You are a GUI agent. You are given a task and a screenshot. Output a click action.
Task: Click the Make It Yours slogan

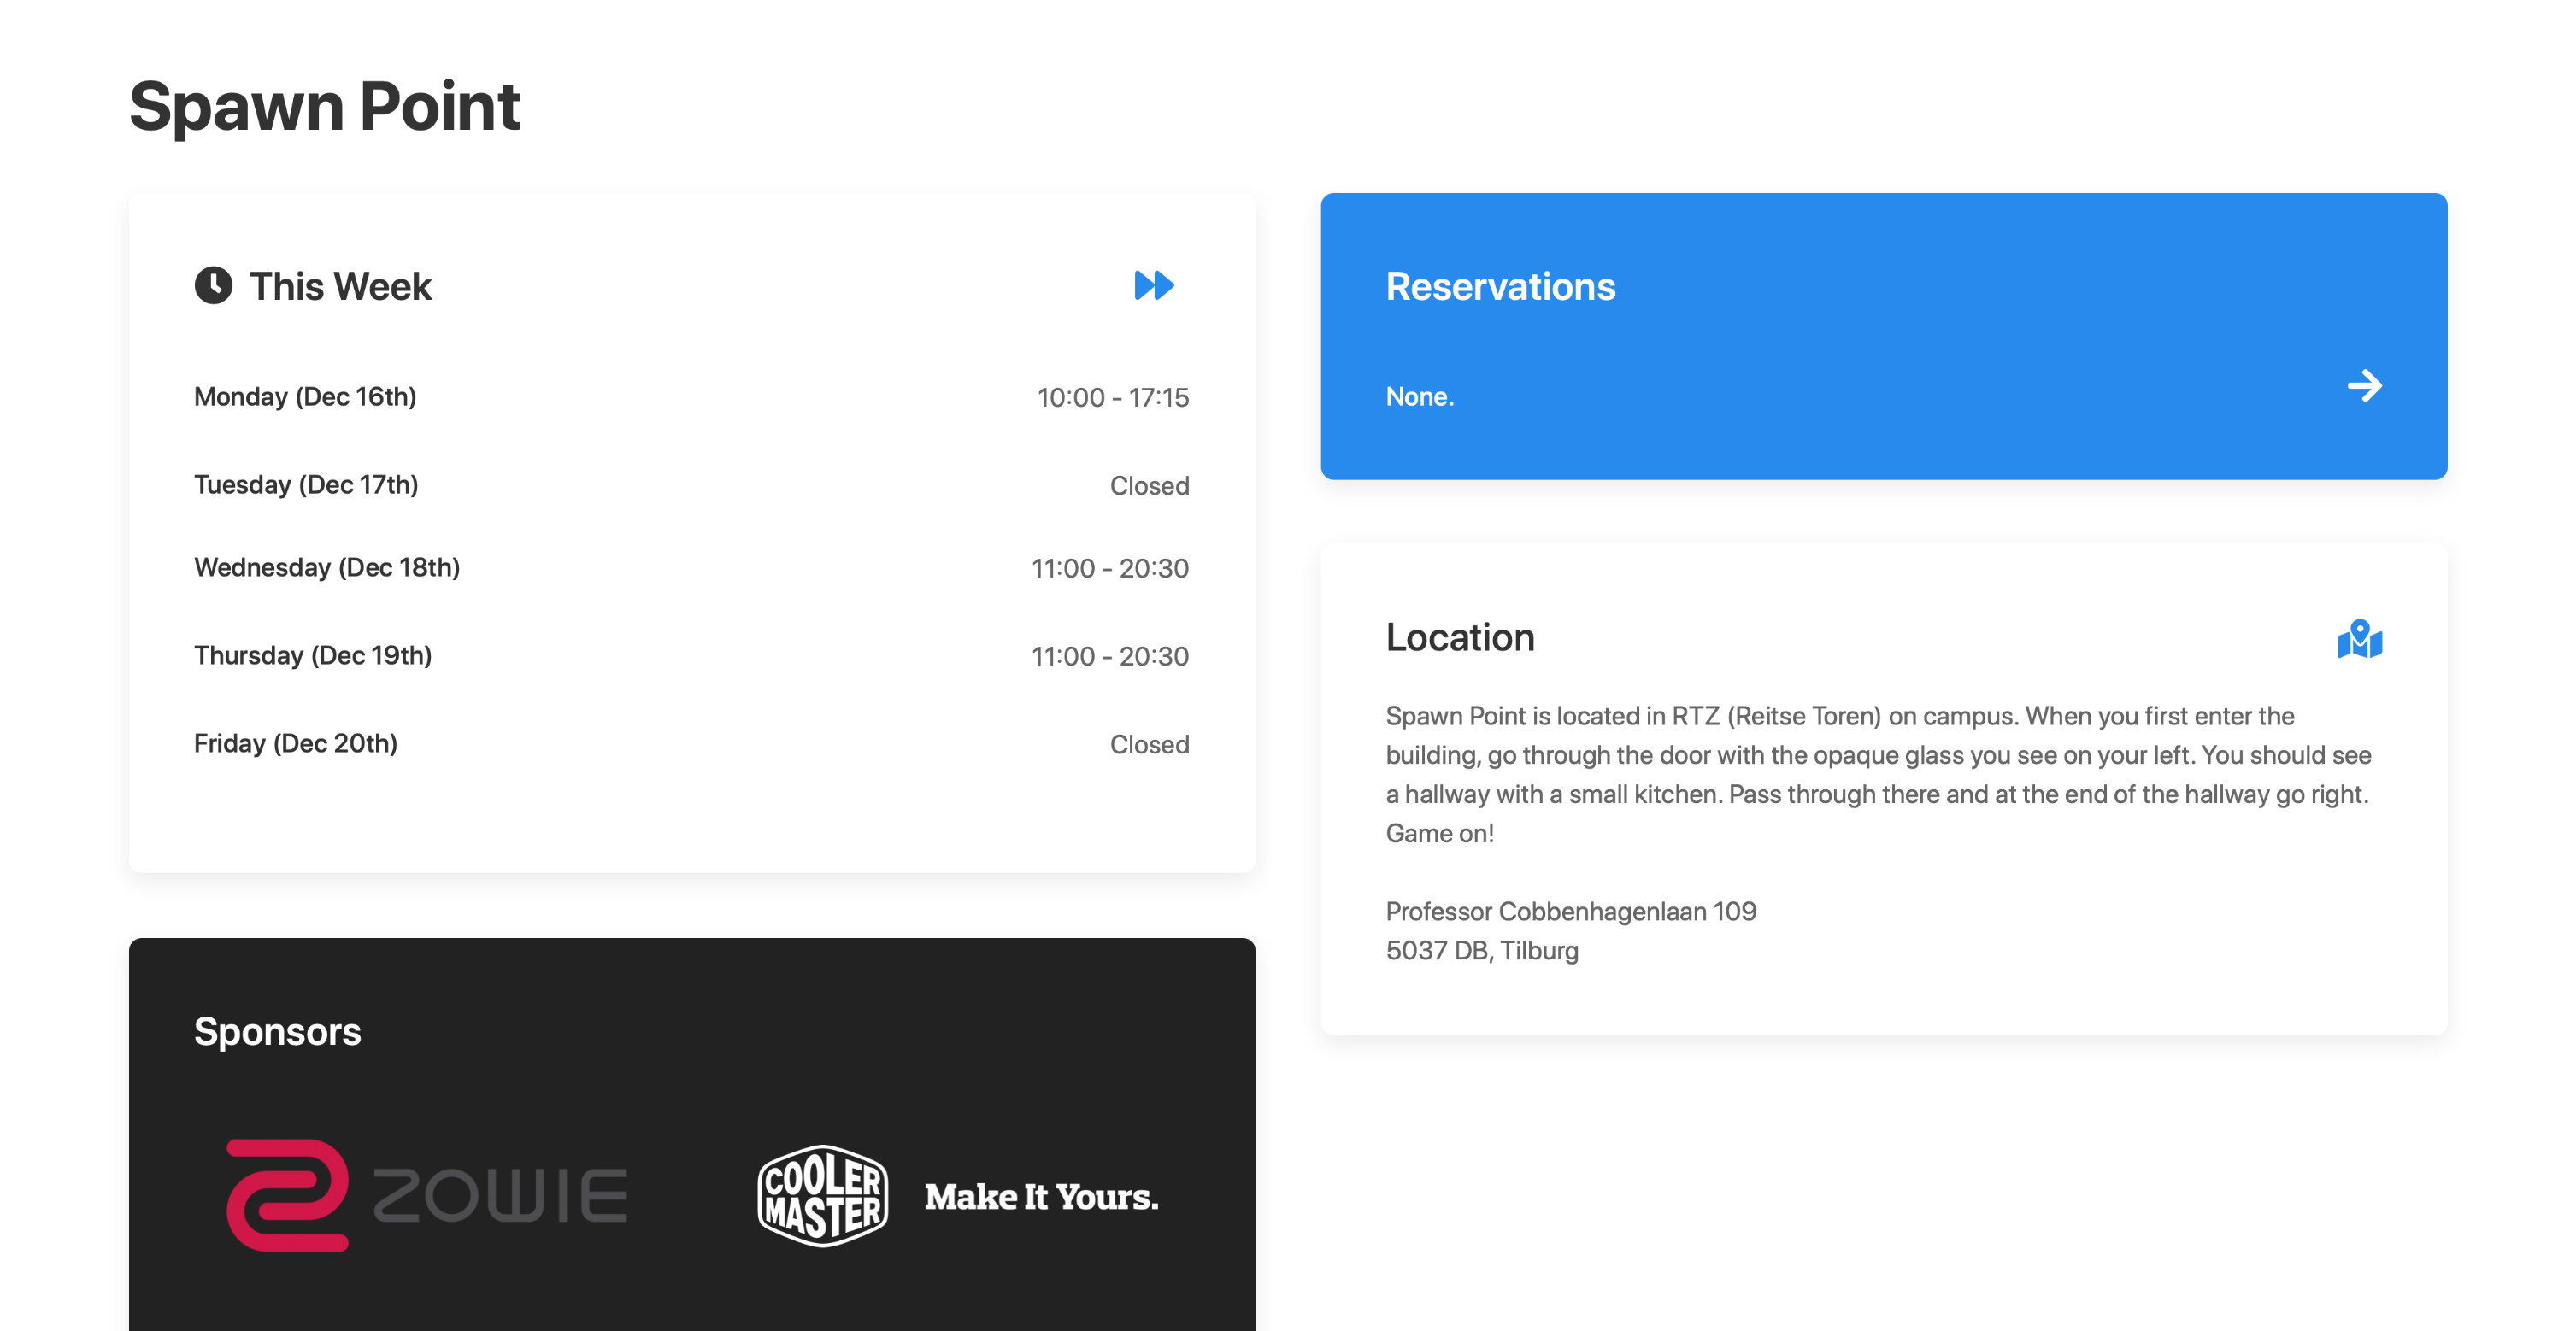[1040, 1197]
